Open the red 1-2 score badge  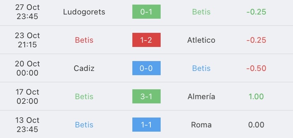click(146, 40)
